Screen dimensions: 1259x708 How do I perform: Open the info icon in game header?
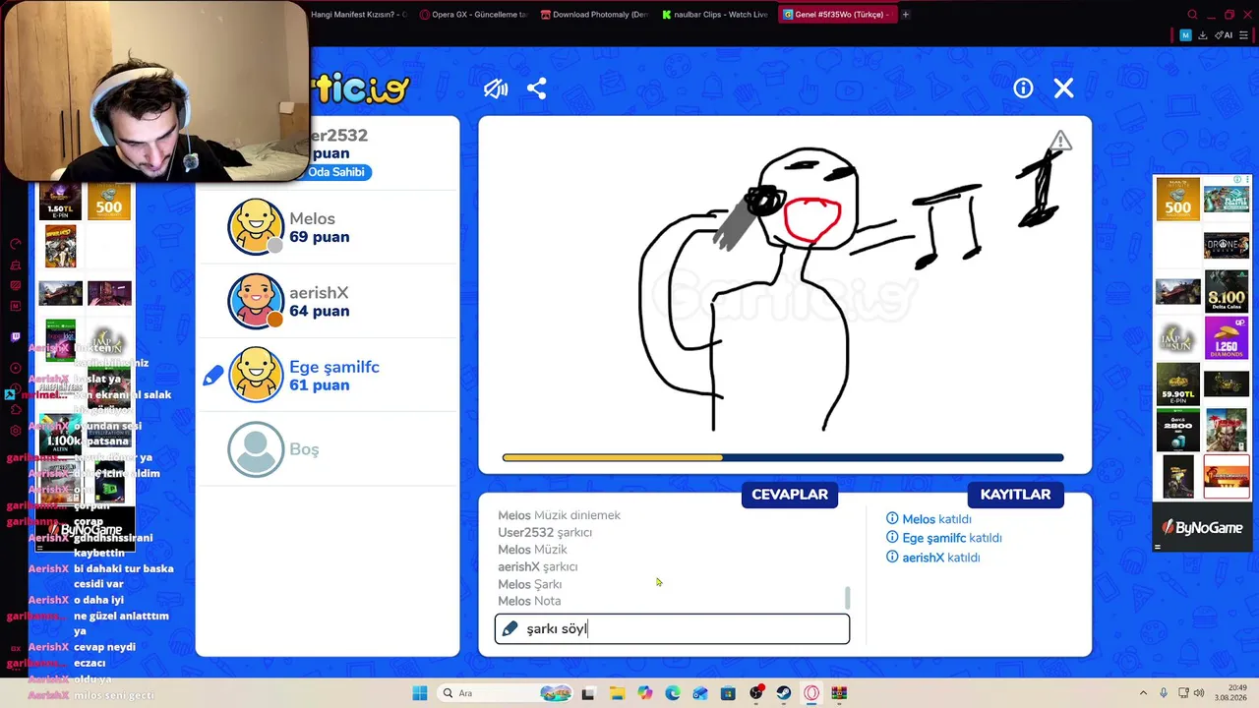coord(1023,88)
